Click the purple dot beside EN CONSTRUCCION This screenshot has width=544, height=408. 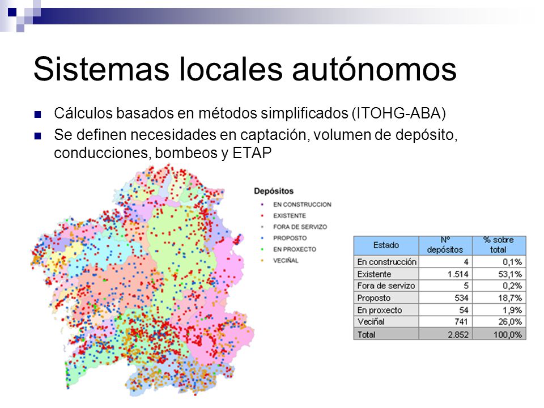262,205
